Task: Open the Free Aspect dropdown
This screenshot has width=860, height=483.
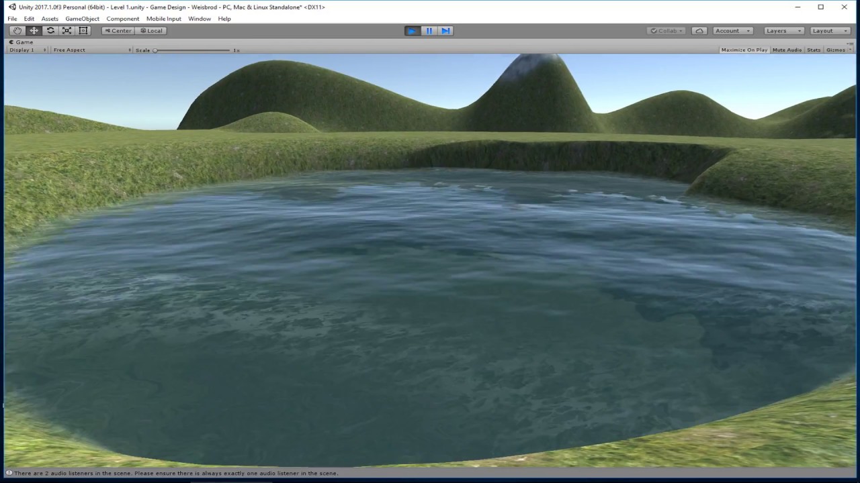Action: point(92,50)
